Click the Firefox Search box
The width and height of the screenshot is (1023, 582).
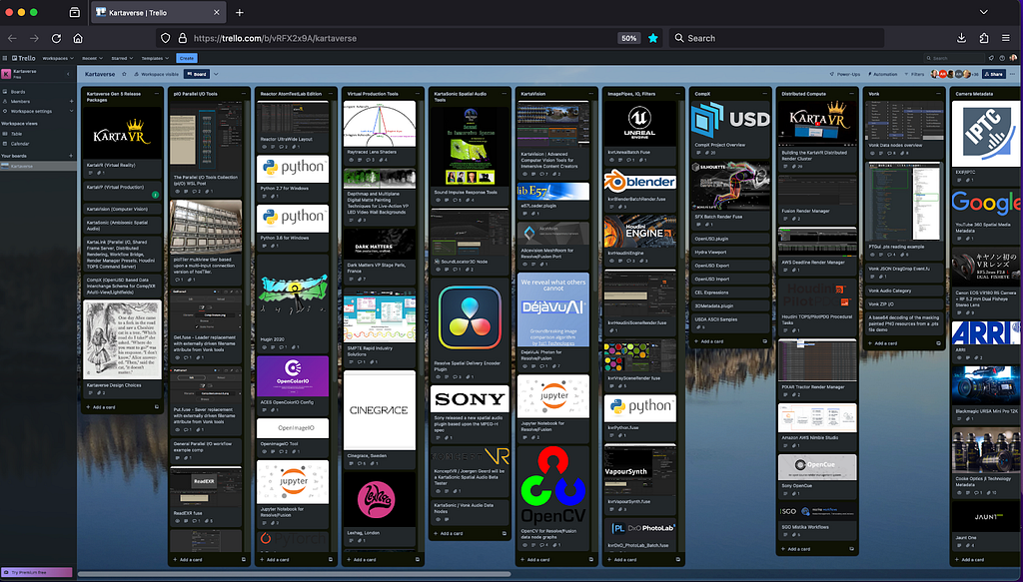(774, 39)
